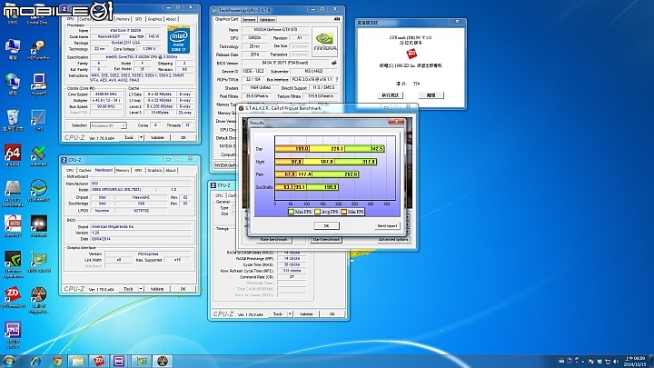Screen dimensions: 654x368
Task: Open the green-checkmark memory chip desktop shortcut
Action: pyautogui.click(x=38, y=154)
